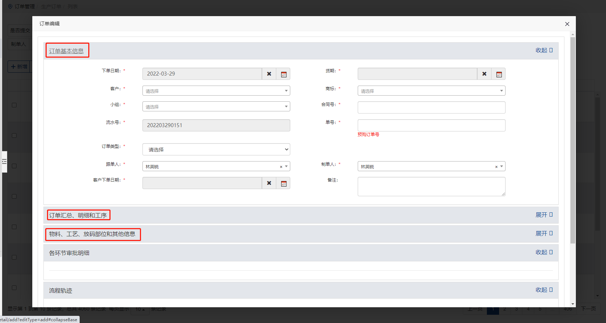The width and height of the screenshot is (606, 323).
Task: Clear the 货期 date field
Action: (x=484, y=74)
